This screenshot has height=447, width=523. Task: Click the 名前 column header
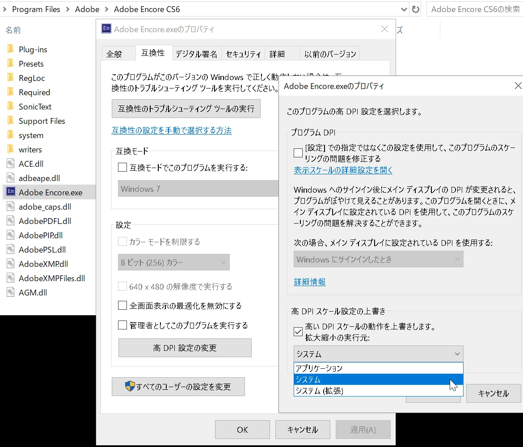(13, 30)
